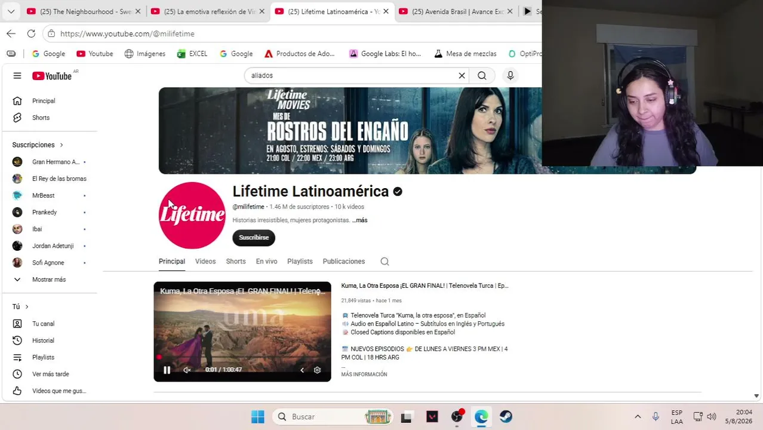Open the EXCEL bookmark
The height and width of the screenshot is (430, 763).
[192, 54]
